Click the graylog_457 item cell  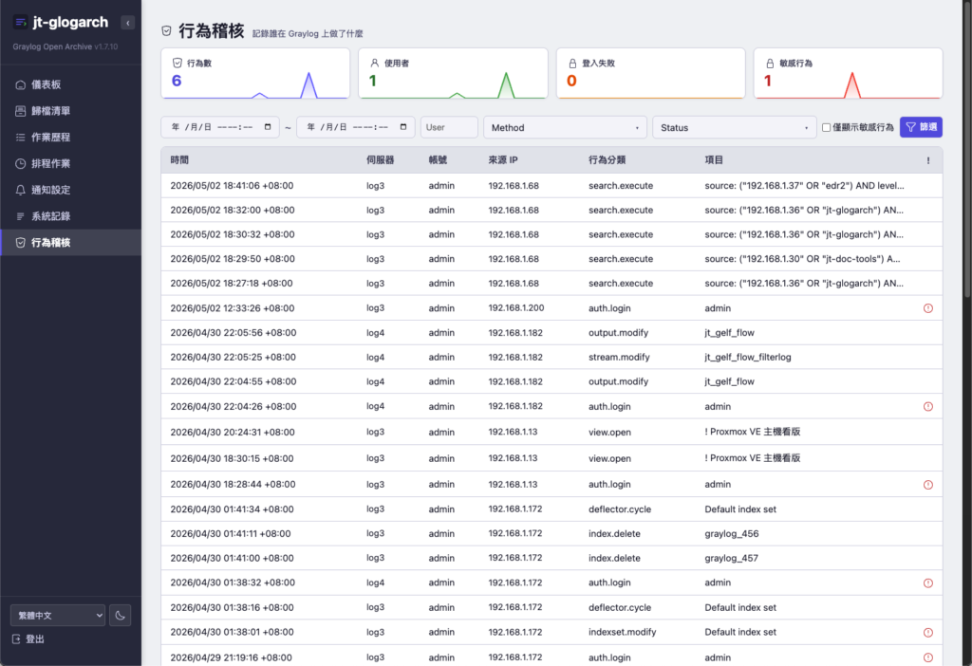coord(732,558)
